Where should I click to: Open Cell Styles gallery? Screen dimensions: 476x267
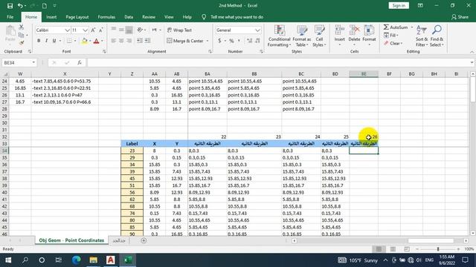coord(319,36)
